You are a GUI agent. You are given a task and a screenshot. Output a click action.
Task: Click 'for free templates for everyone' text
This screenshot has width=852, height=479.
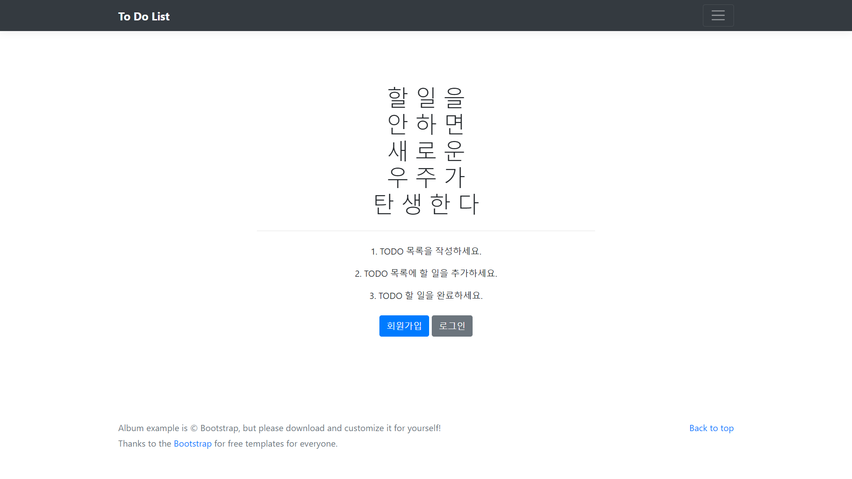coord(276,444)
